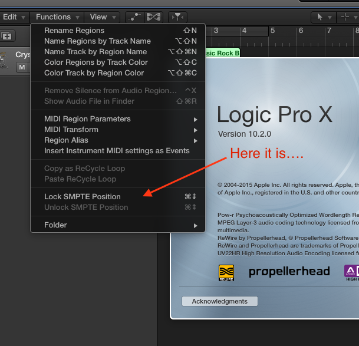Select Insert Instrument MIDI settings as Events

(x=118, y=151)
